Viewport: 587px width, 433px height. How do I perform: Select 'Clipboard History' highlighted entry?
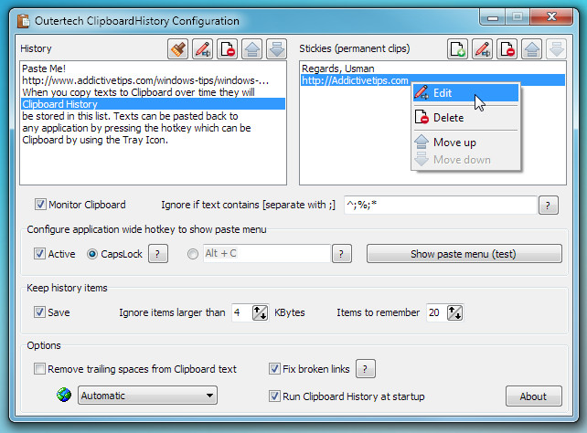pyautogui.click(x=153, y=104)
